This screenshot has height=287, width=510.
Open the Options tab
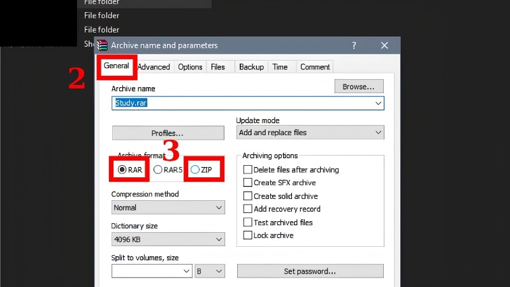tap(190, 67)
